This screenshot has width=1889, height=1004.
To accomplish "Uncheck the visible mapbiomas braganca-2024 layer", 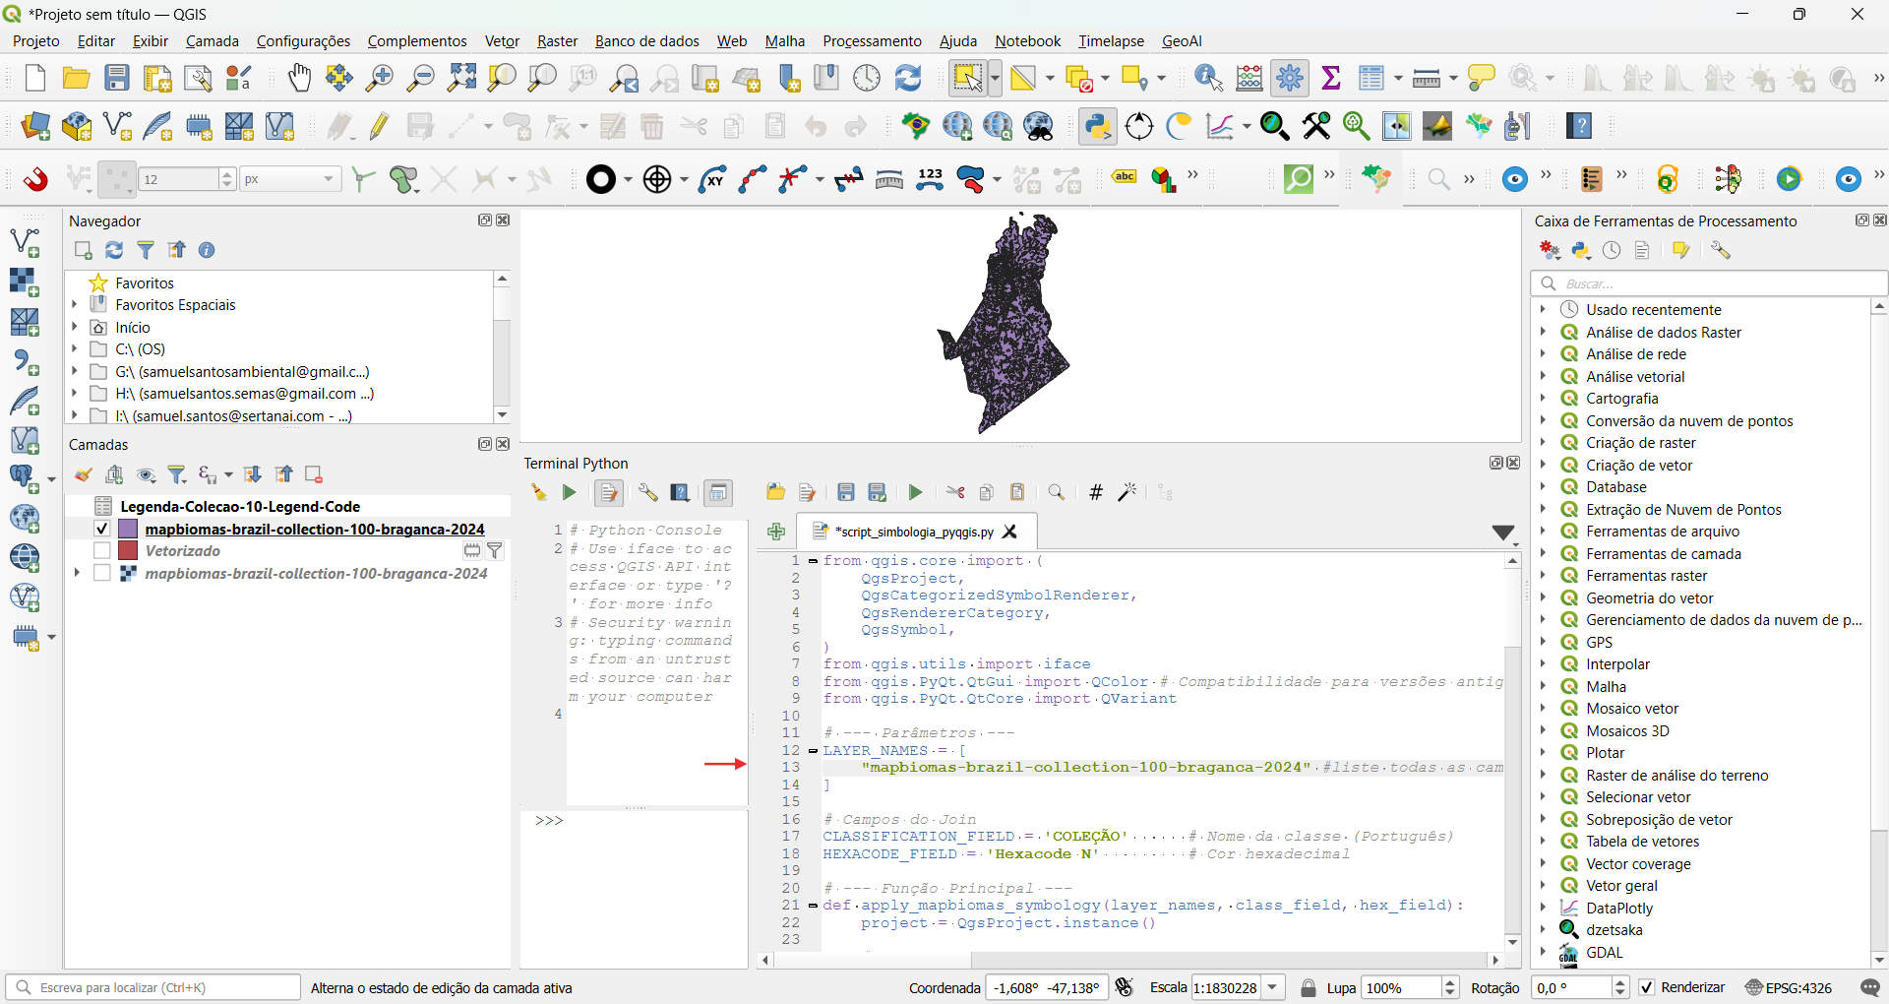I will coord(102,529).
